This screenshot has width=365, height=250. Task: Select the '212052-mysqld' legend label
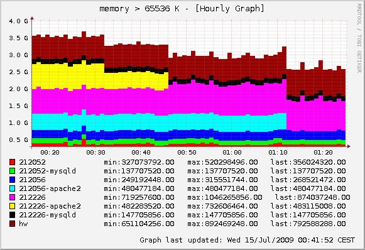(x=48, y=171)
